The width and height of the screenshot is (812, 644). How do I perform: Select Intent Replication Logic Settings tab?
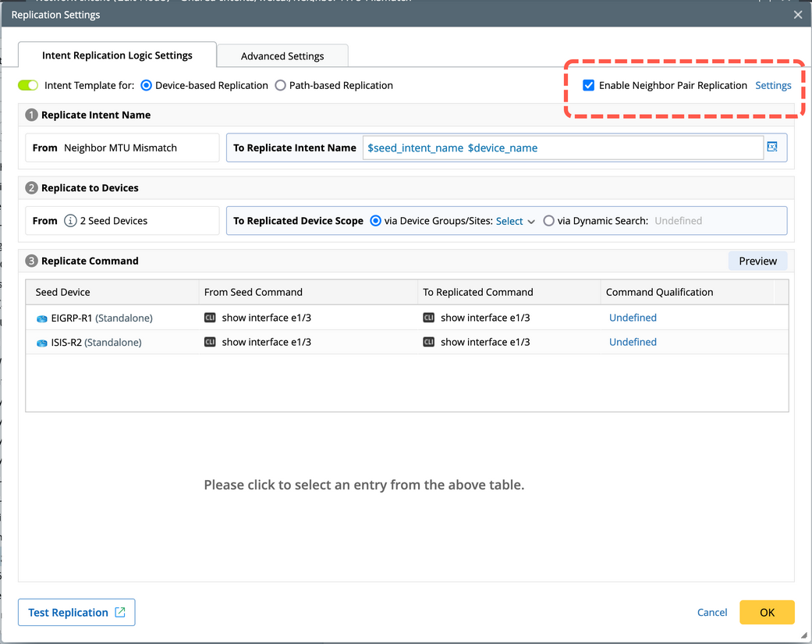[117, 55]
